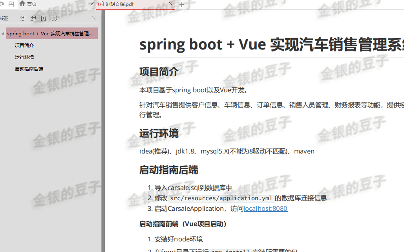Collapse all bookmarks with the minus-box icon
The image size is (404, 252).
[33, 18]
